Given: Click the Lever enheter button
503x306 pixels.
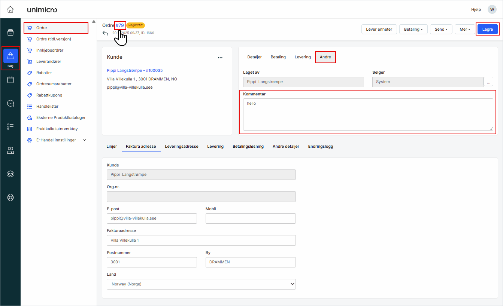Looking at the screenshot, I should 379,29.
